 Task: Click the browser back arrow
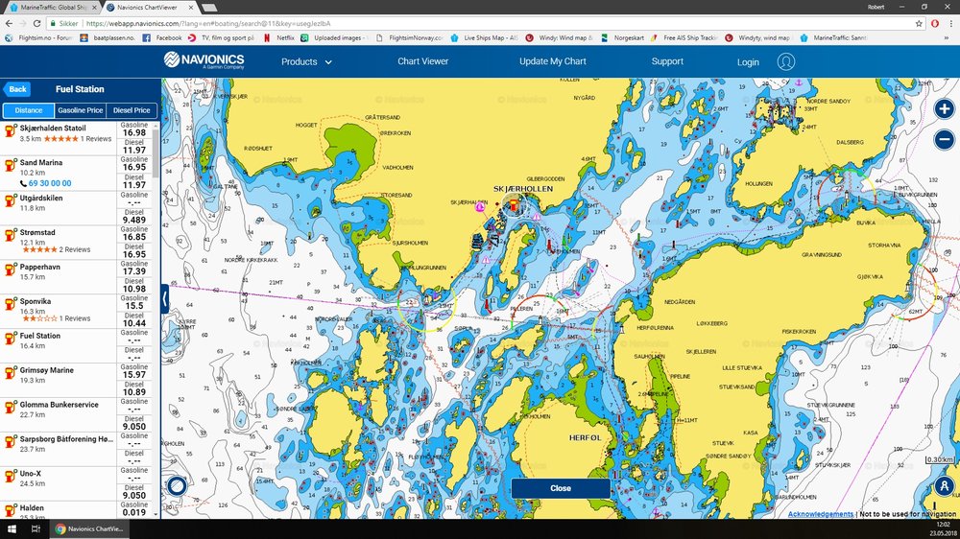coord(9,23)
